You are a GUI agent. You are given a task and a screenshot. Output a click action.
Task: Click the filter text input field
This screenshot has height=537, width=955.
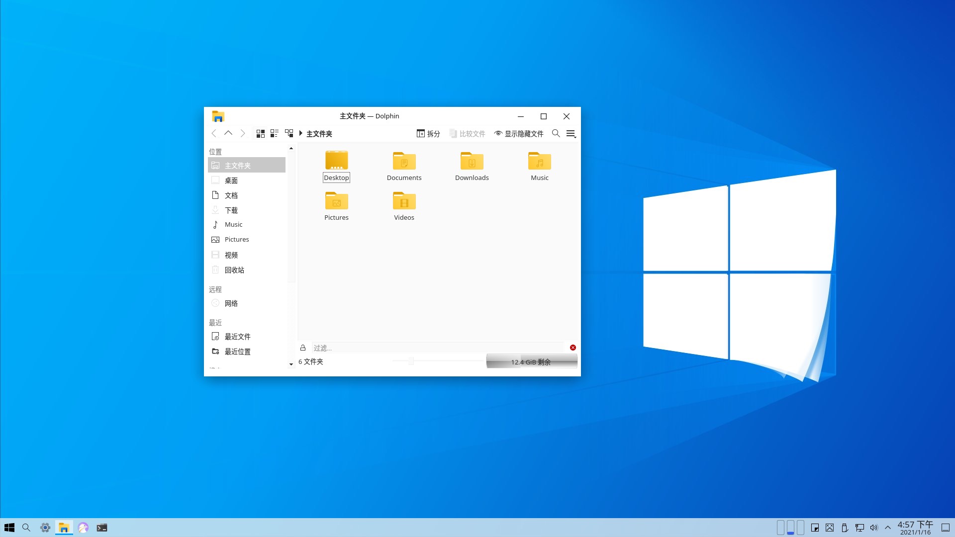click(438, 348)
